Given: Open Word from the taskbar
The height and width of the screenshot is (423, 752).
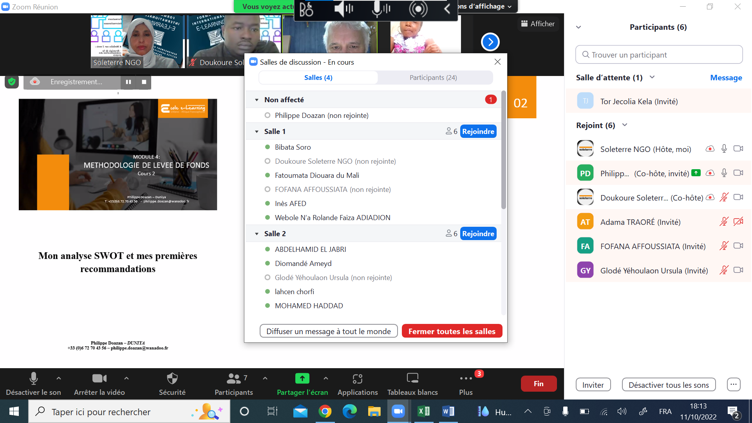Looking at the screenshot, I should [448, 411].
